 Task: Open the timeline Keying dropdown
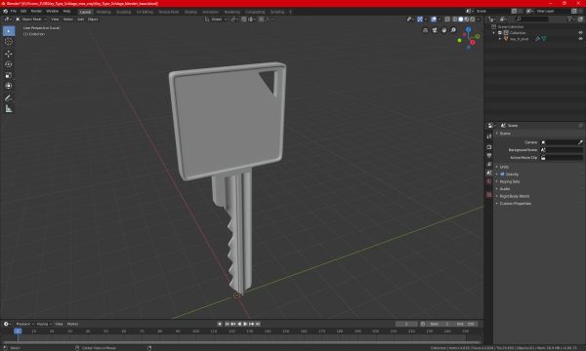coord(44,324)
